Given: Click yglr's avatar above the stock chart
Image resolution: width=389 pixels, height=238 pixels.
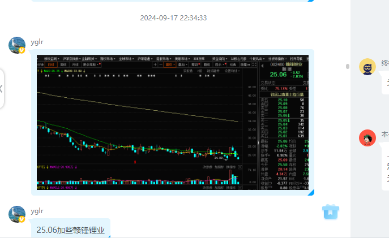Looking at the screenshot, I should (17, 45).
